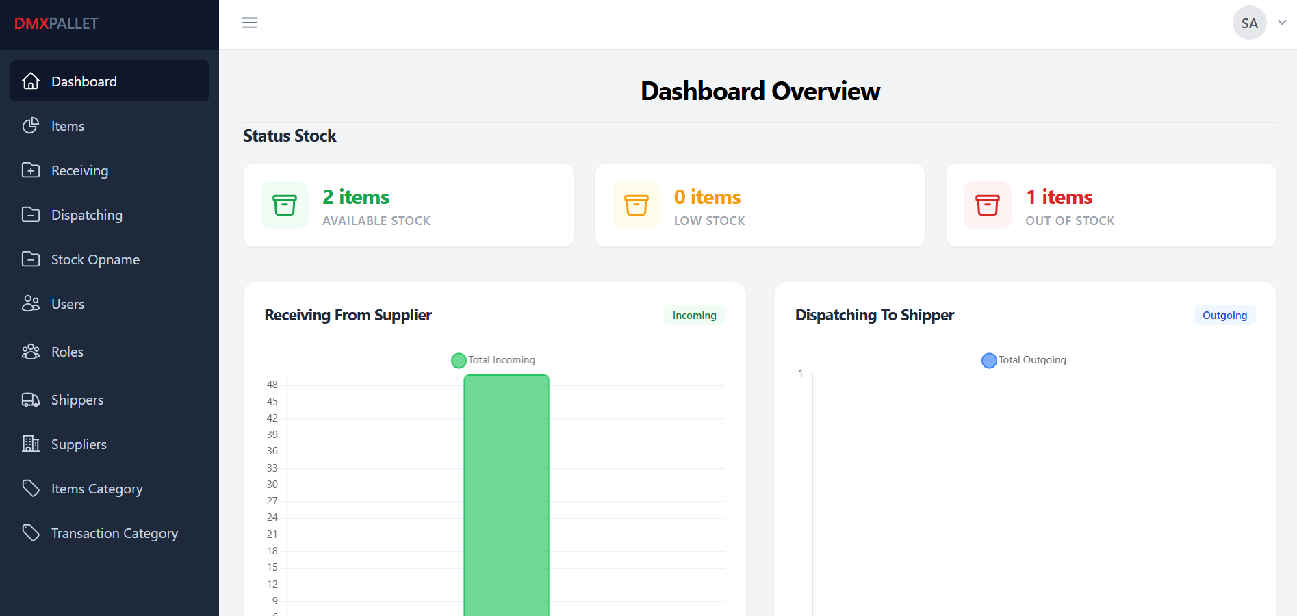Viewport: 1297px width, 616px height.
Task: Toggle the sidebar with the hamburger icon
Action: point(250,23)
